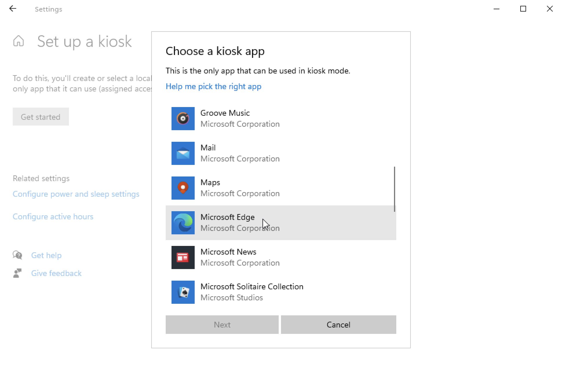Select the Groove Music app icon
This screenshot has height=379, width=562.
183,119
